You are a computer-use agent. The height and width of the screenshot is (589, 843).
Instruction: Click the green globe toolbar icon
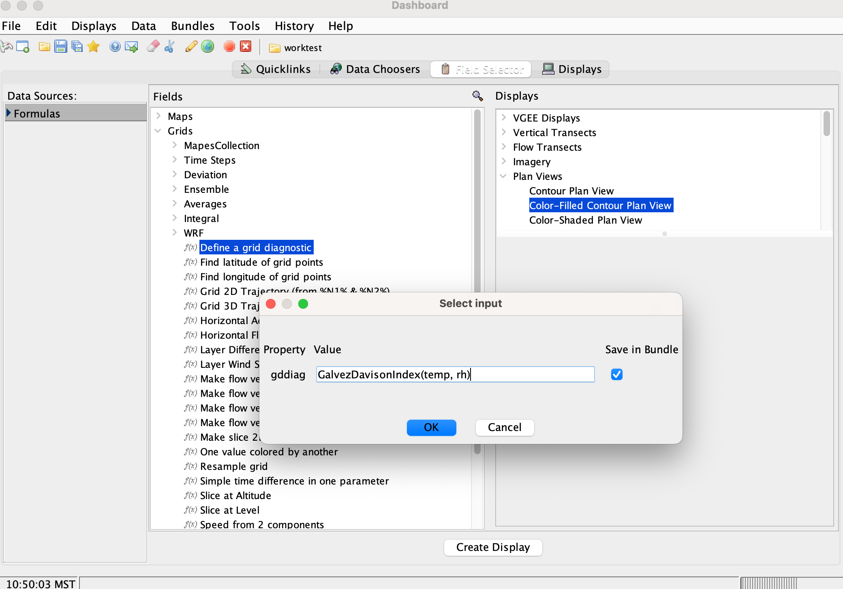coord(208,47)
